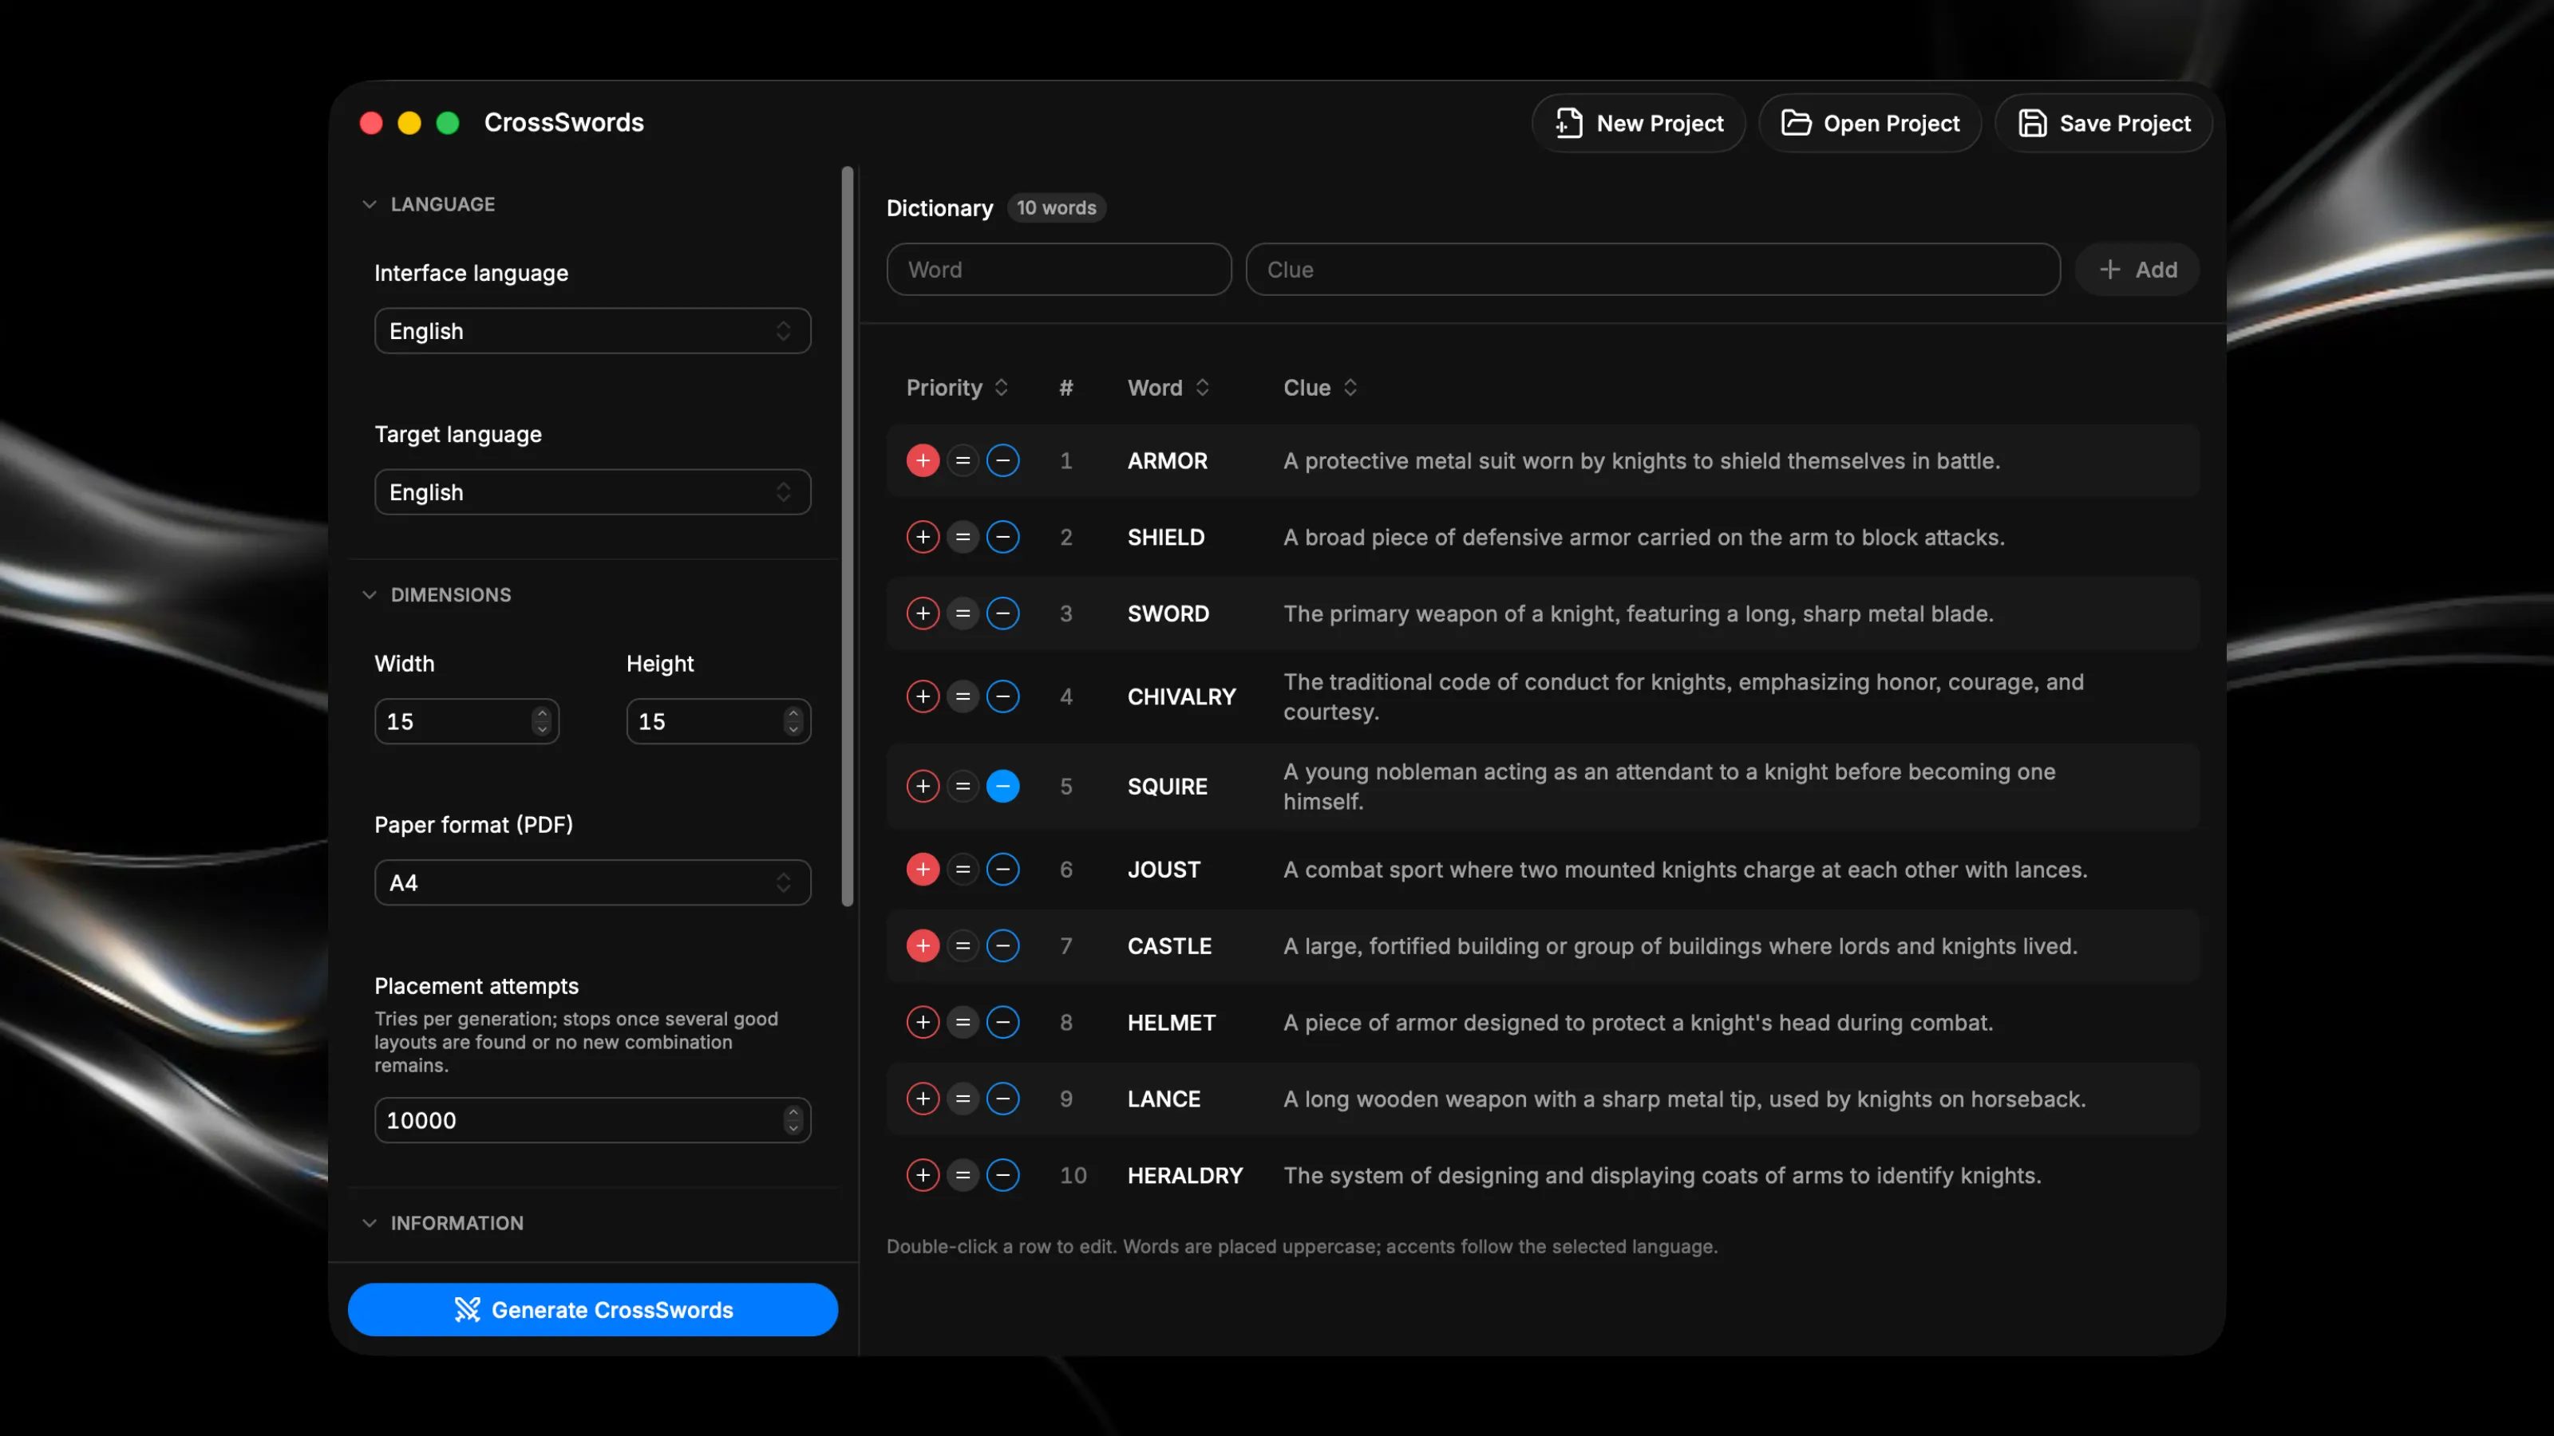Open the Interface language dropdown
The width and height of the screenshot is (2554, 1436).
click(x=592, y=331)
